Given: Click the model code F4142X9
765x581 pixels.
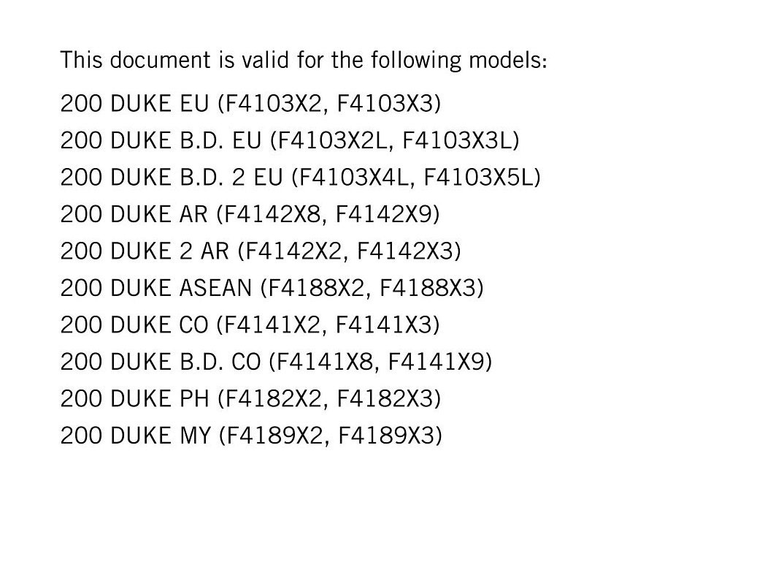Looking at the screenshot, I should 383,214.
